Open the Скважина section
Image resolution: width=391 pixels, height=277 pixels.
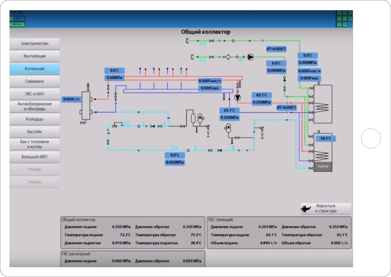coord(35,81)
